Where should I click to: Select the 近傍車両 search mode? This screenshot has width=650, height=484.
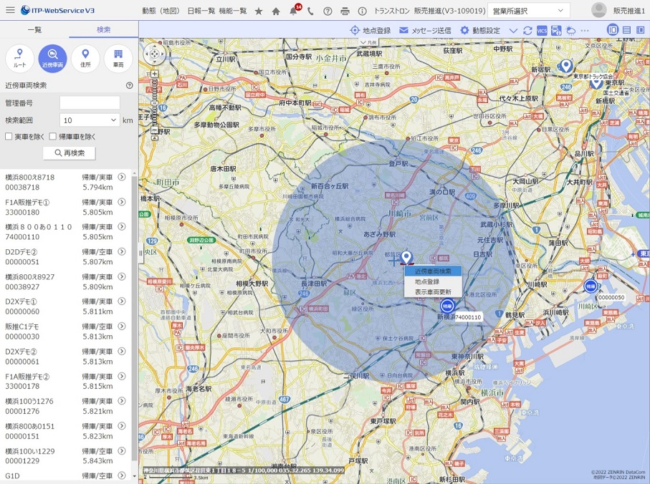pos(52,59)
